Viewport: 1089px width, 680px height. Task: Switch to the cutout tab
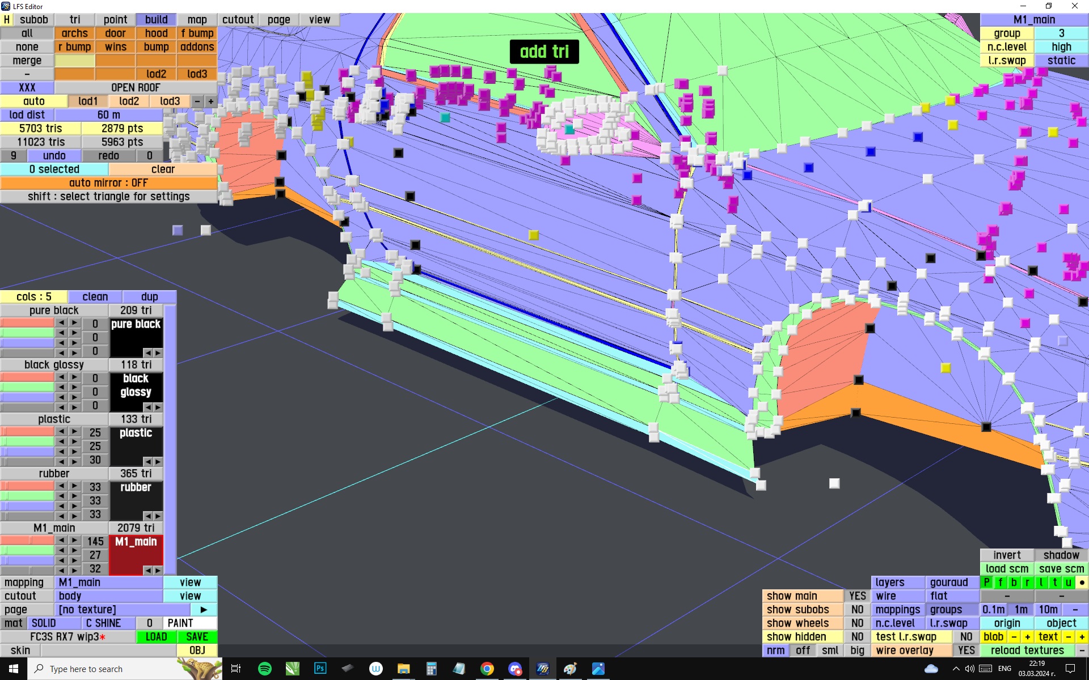tap(238, 20)
